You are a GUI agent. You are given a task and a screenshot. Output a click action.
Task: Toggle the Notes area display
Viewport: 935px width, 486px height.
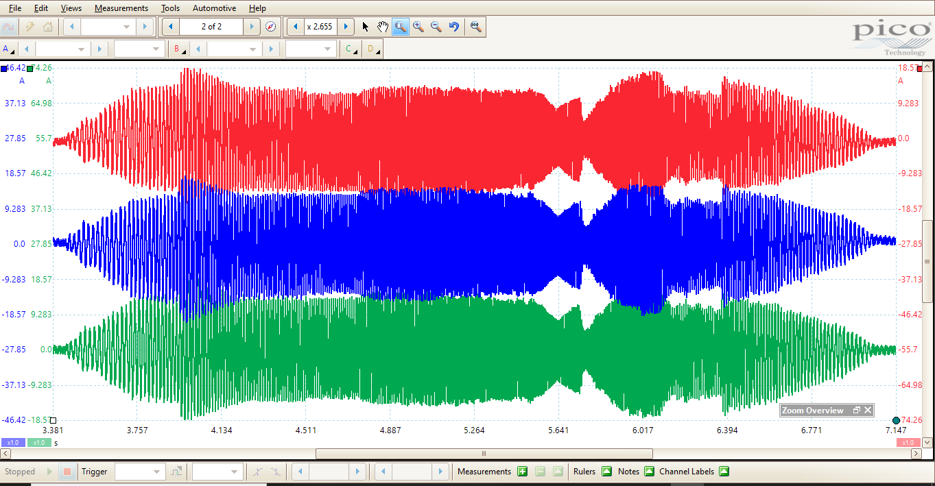(x=648, y=472)
